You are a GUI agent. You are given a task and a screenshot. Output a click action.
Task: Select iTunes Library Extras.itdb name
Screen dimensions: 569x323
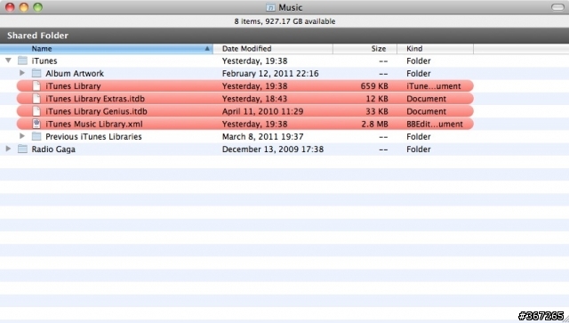pos(95,99)
